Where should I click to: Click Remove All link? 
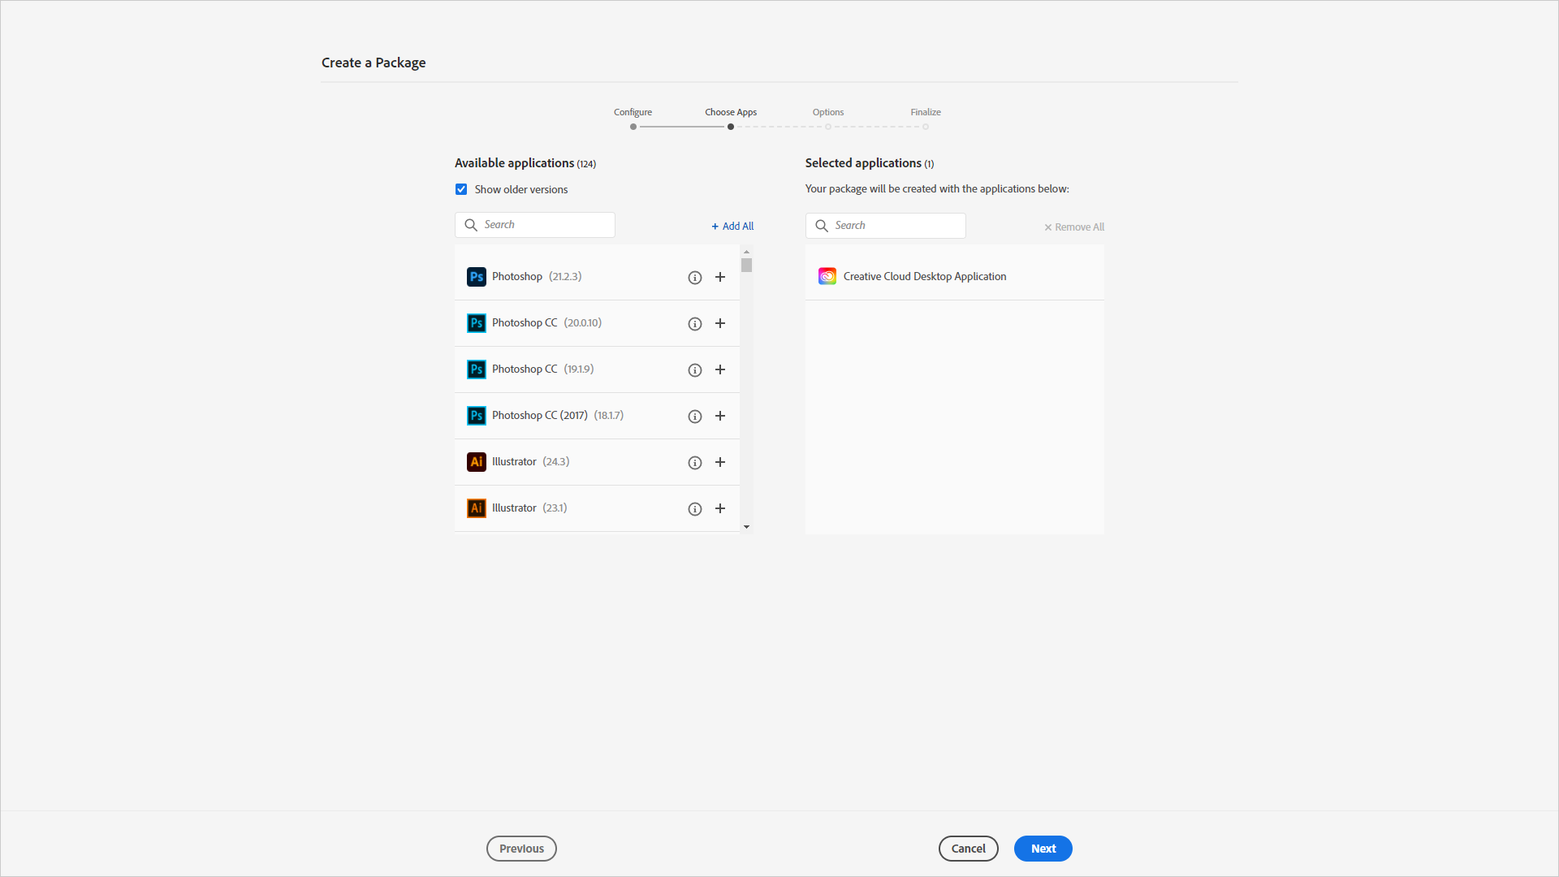pyautogui.click(x=1074, y=227)
